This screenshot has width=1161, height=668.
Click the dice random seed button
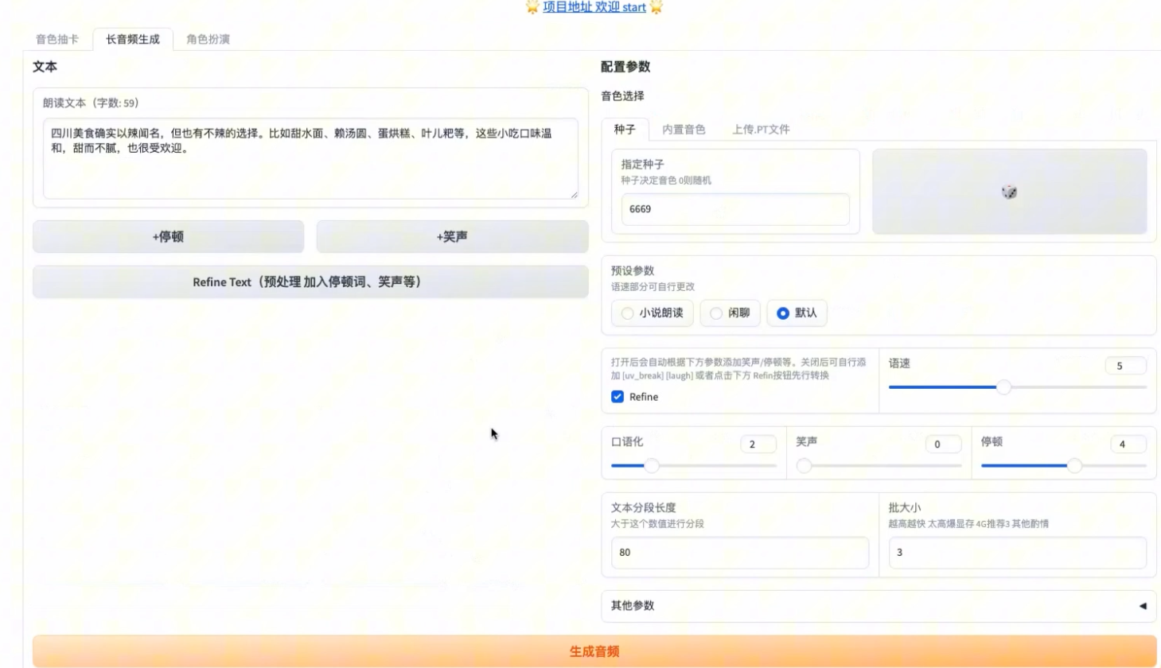tap(1009, 192)
